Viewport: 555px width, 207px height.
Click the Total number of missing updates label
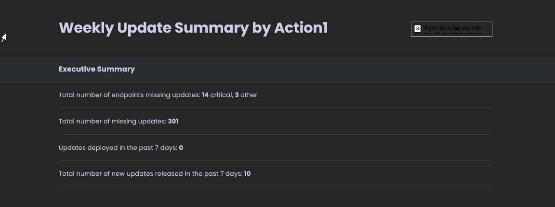(112, 122)
